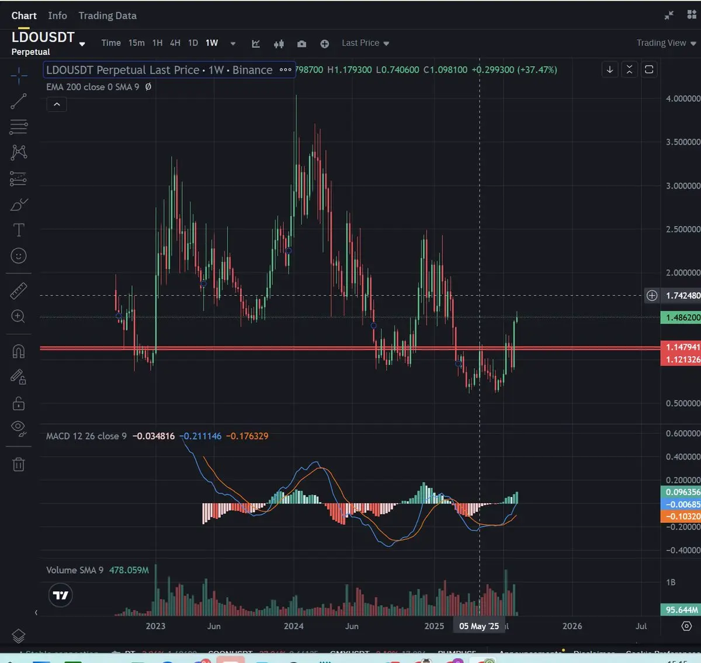Activate the zoom in tool

(x=19, y=316)
